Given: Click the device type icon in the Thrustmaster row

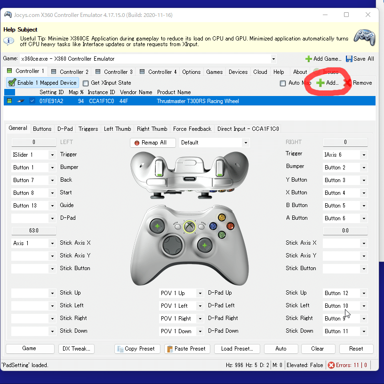Looking at the screenshot, I should pos(21,101).
